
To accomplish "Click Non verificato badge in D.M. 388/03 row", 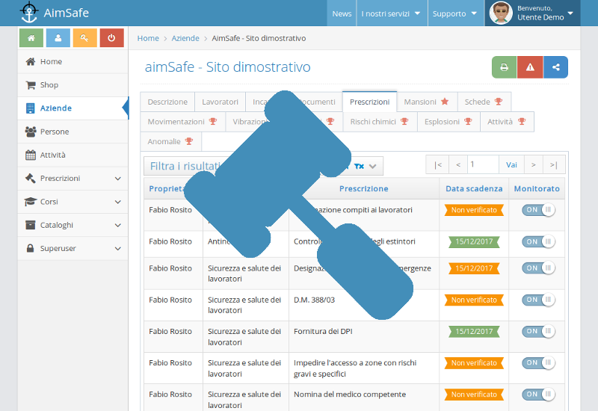I will (474, 300).
